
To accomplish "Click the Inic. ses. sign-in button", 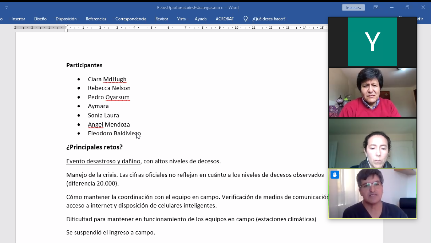I will click(x=353, y=7).
